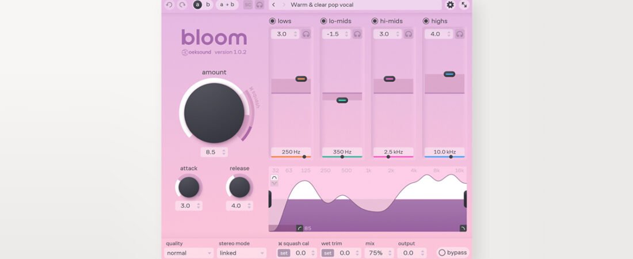Click lo-mids gain value -1.5 field
The height and width of the screenshot is (259, 633).
336,34
